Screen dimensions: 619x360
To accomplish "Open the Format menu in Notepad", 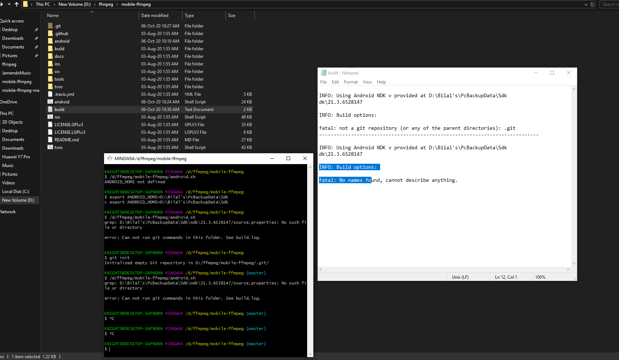I will [x=351, y=82].
